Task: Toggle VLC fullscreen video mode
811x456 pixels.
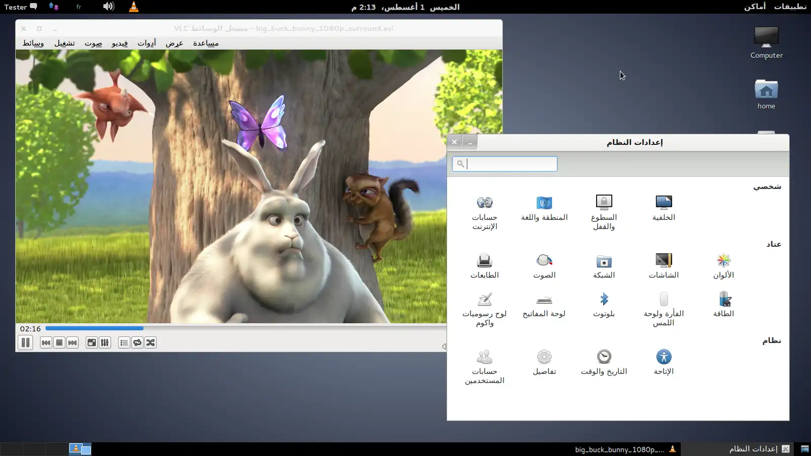Action: click(x=92, y=343)
